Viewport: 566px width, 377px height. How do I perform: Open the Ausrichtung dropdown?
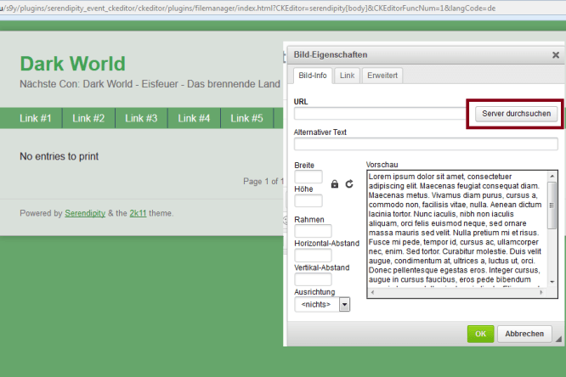(x=321, y=303)
